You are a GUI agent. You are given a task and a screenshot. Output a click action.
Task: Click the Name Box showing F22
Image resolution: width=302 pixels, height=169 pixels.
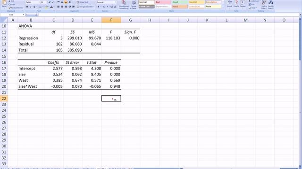[11, 15]
